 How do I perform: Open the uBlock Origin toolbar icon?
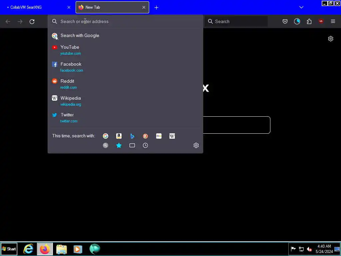point(321,21)
